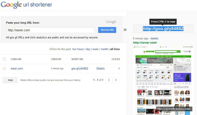
Task: Click the SHORT URL column header
Action: (x=77, y=59)
